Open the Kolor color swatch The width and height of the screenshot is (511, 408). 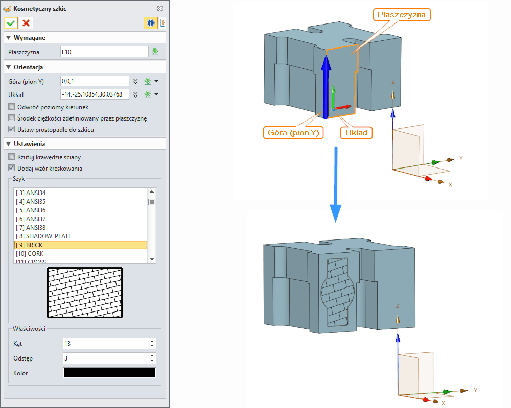pyautogui.click(x=109, y=373)
